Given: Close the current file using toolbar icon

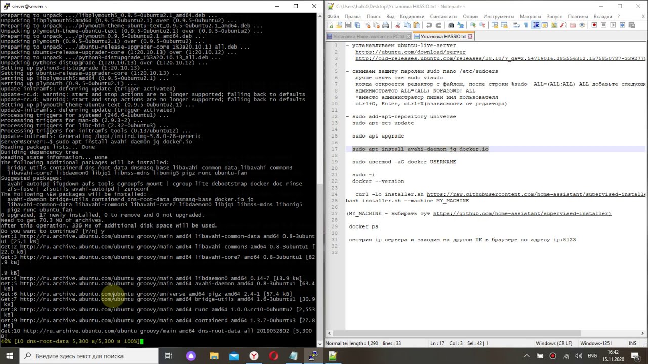Looking at the screenshot, I should tap(367, 25).
